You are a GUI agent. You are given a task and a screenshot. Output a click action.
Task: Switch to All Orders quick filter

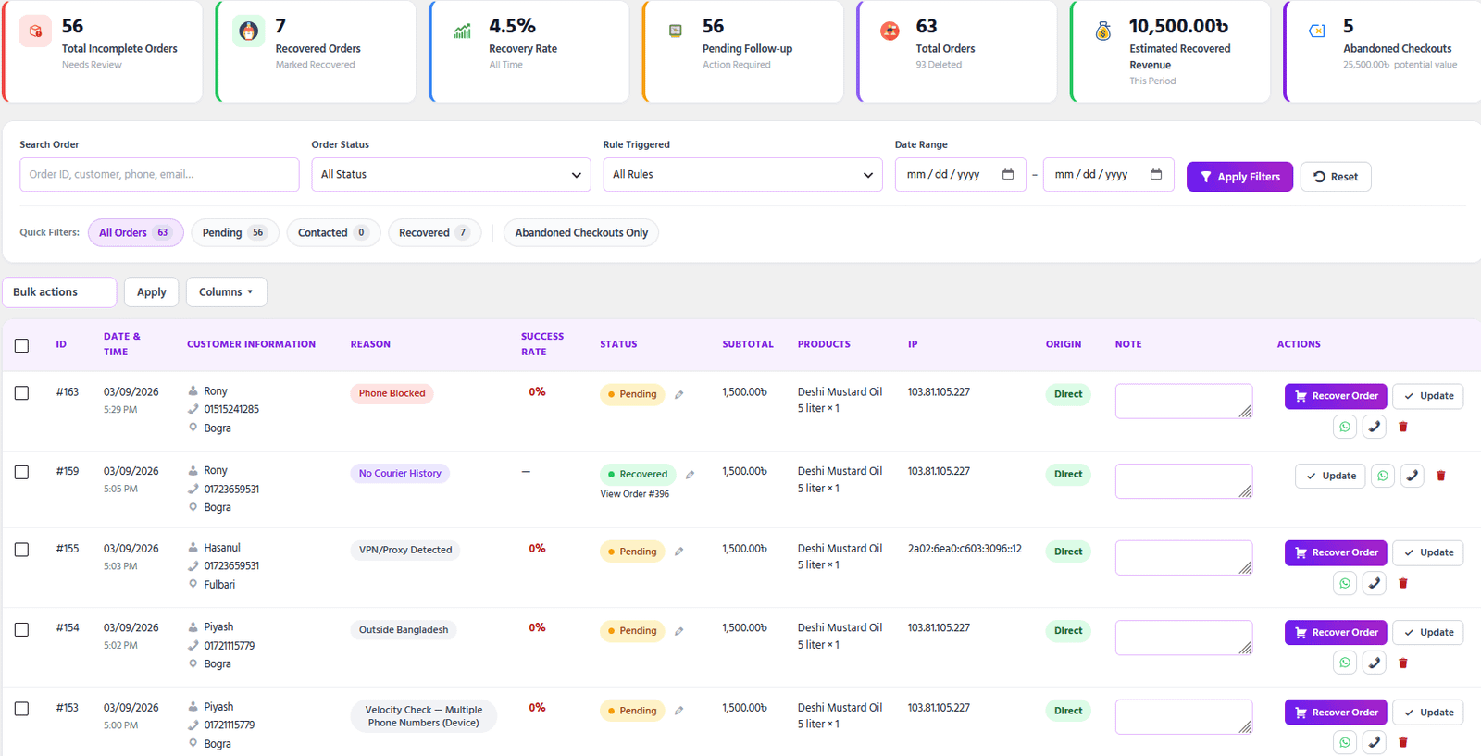[135, 233]
